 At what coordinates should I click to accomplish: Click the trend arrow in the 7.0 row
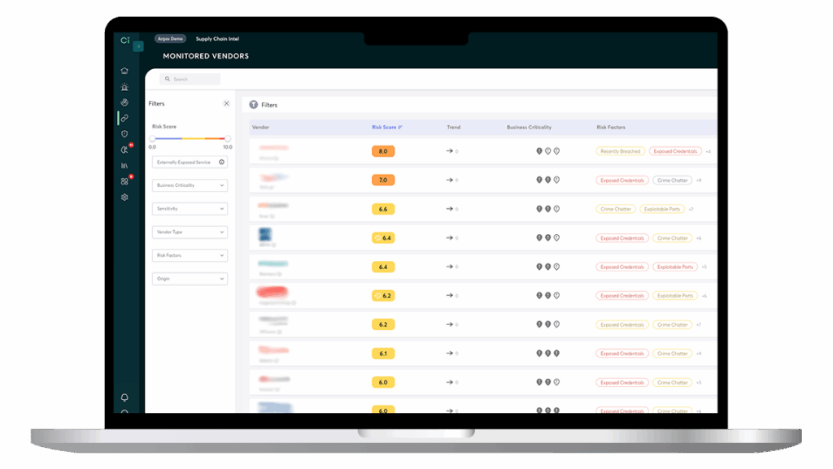[x=449, y=180]
